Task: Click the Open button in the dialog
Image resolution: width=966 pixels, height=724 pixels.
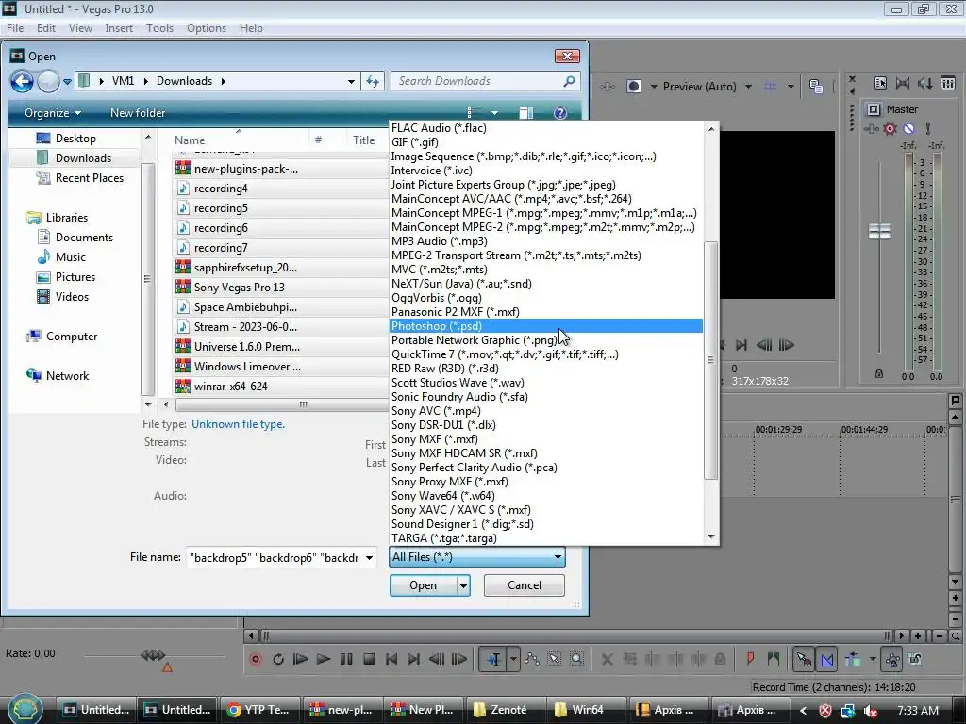Action: 424,585
